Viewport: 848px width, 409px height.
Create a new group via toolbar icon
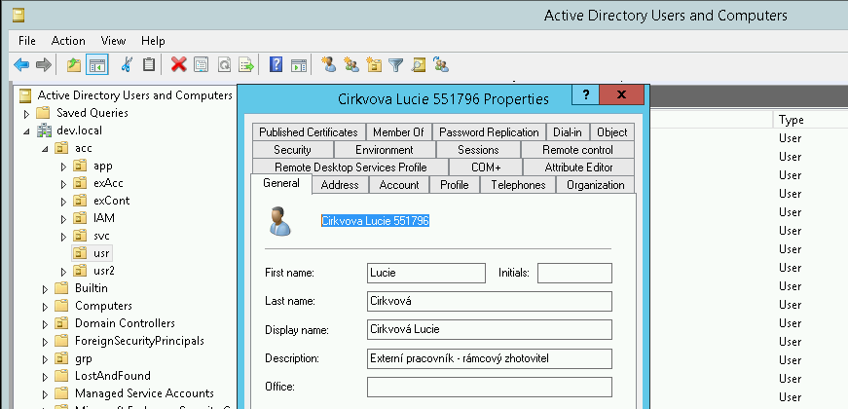click(x=351, y=65)
